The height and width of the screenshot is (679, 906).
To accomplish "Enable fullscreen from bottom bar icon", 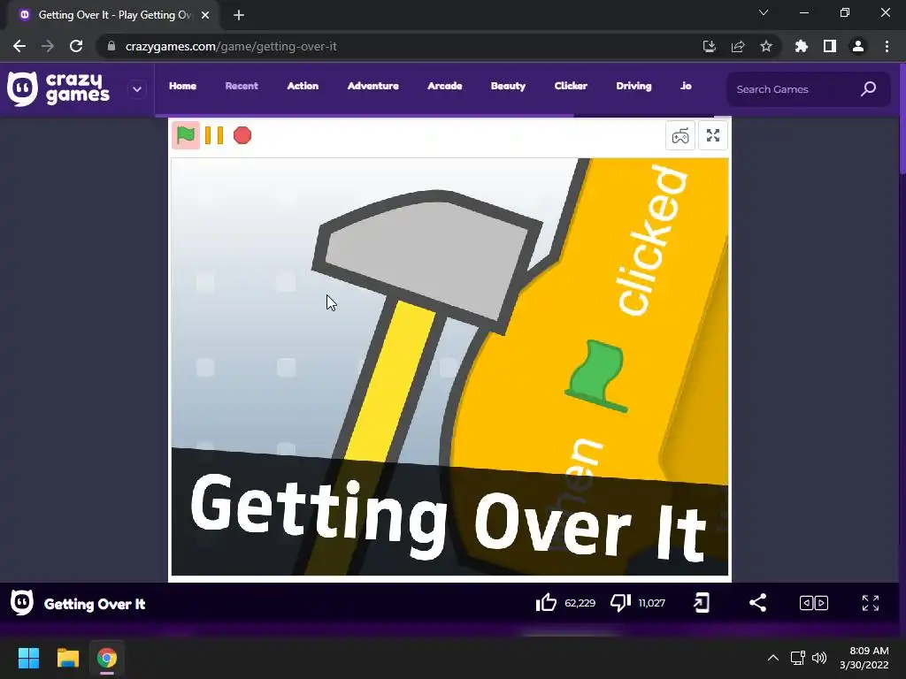I will pos(871,603).
